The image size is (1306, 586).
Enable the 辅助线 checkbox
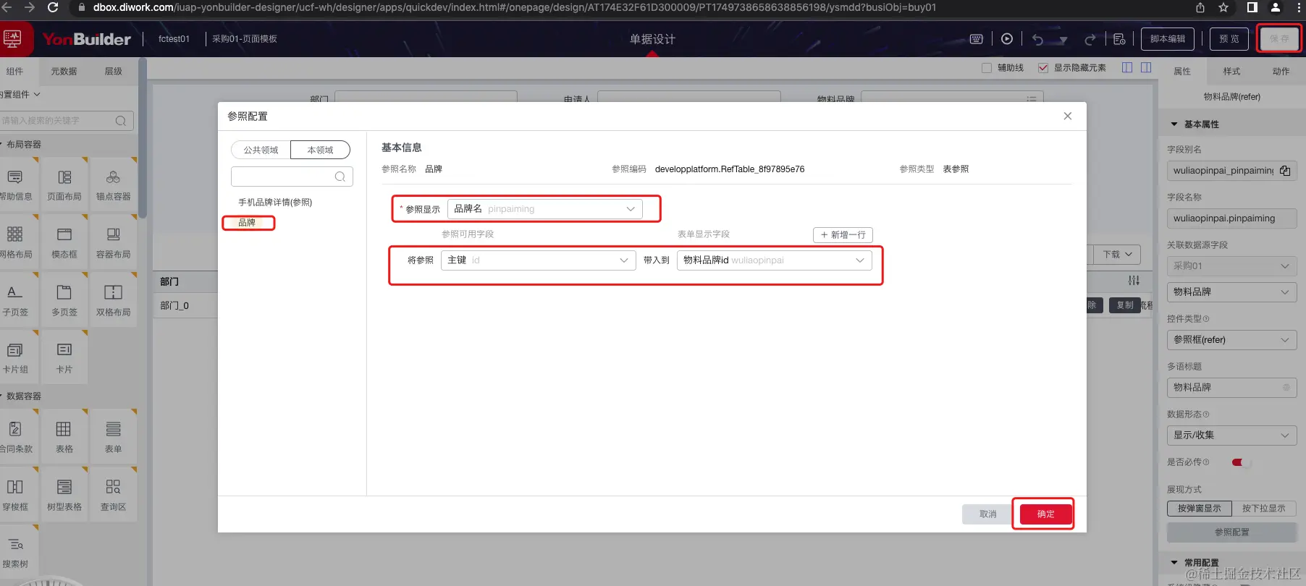(x=986, y=68)
